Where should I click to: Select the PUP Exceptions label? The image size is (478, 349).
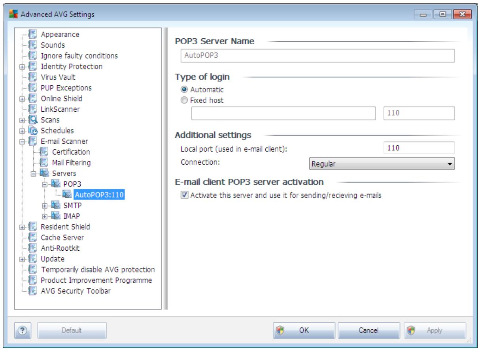coord(66,88)
